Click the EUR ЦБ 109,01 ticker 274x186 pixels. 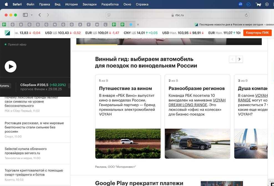pyautogui.click(x=102, y=33)
